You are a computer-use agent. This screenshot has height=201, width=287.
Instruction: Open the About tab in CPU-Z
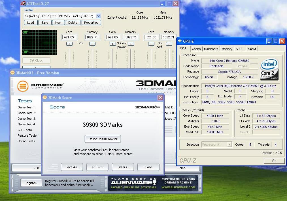(252, 49)
